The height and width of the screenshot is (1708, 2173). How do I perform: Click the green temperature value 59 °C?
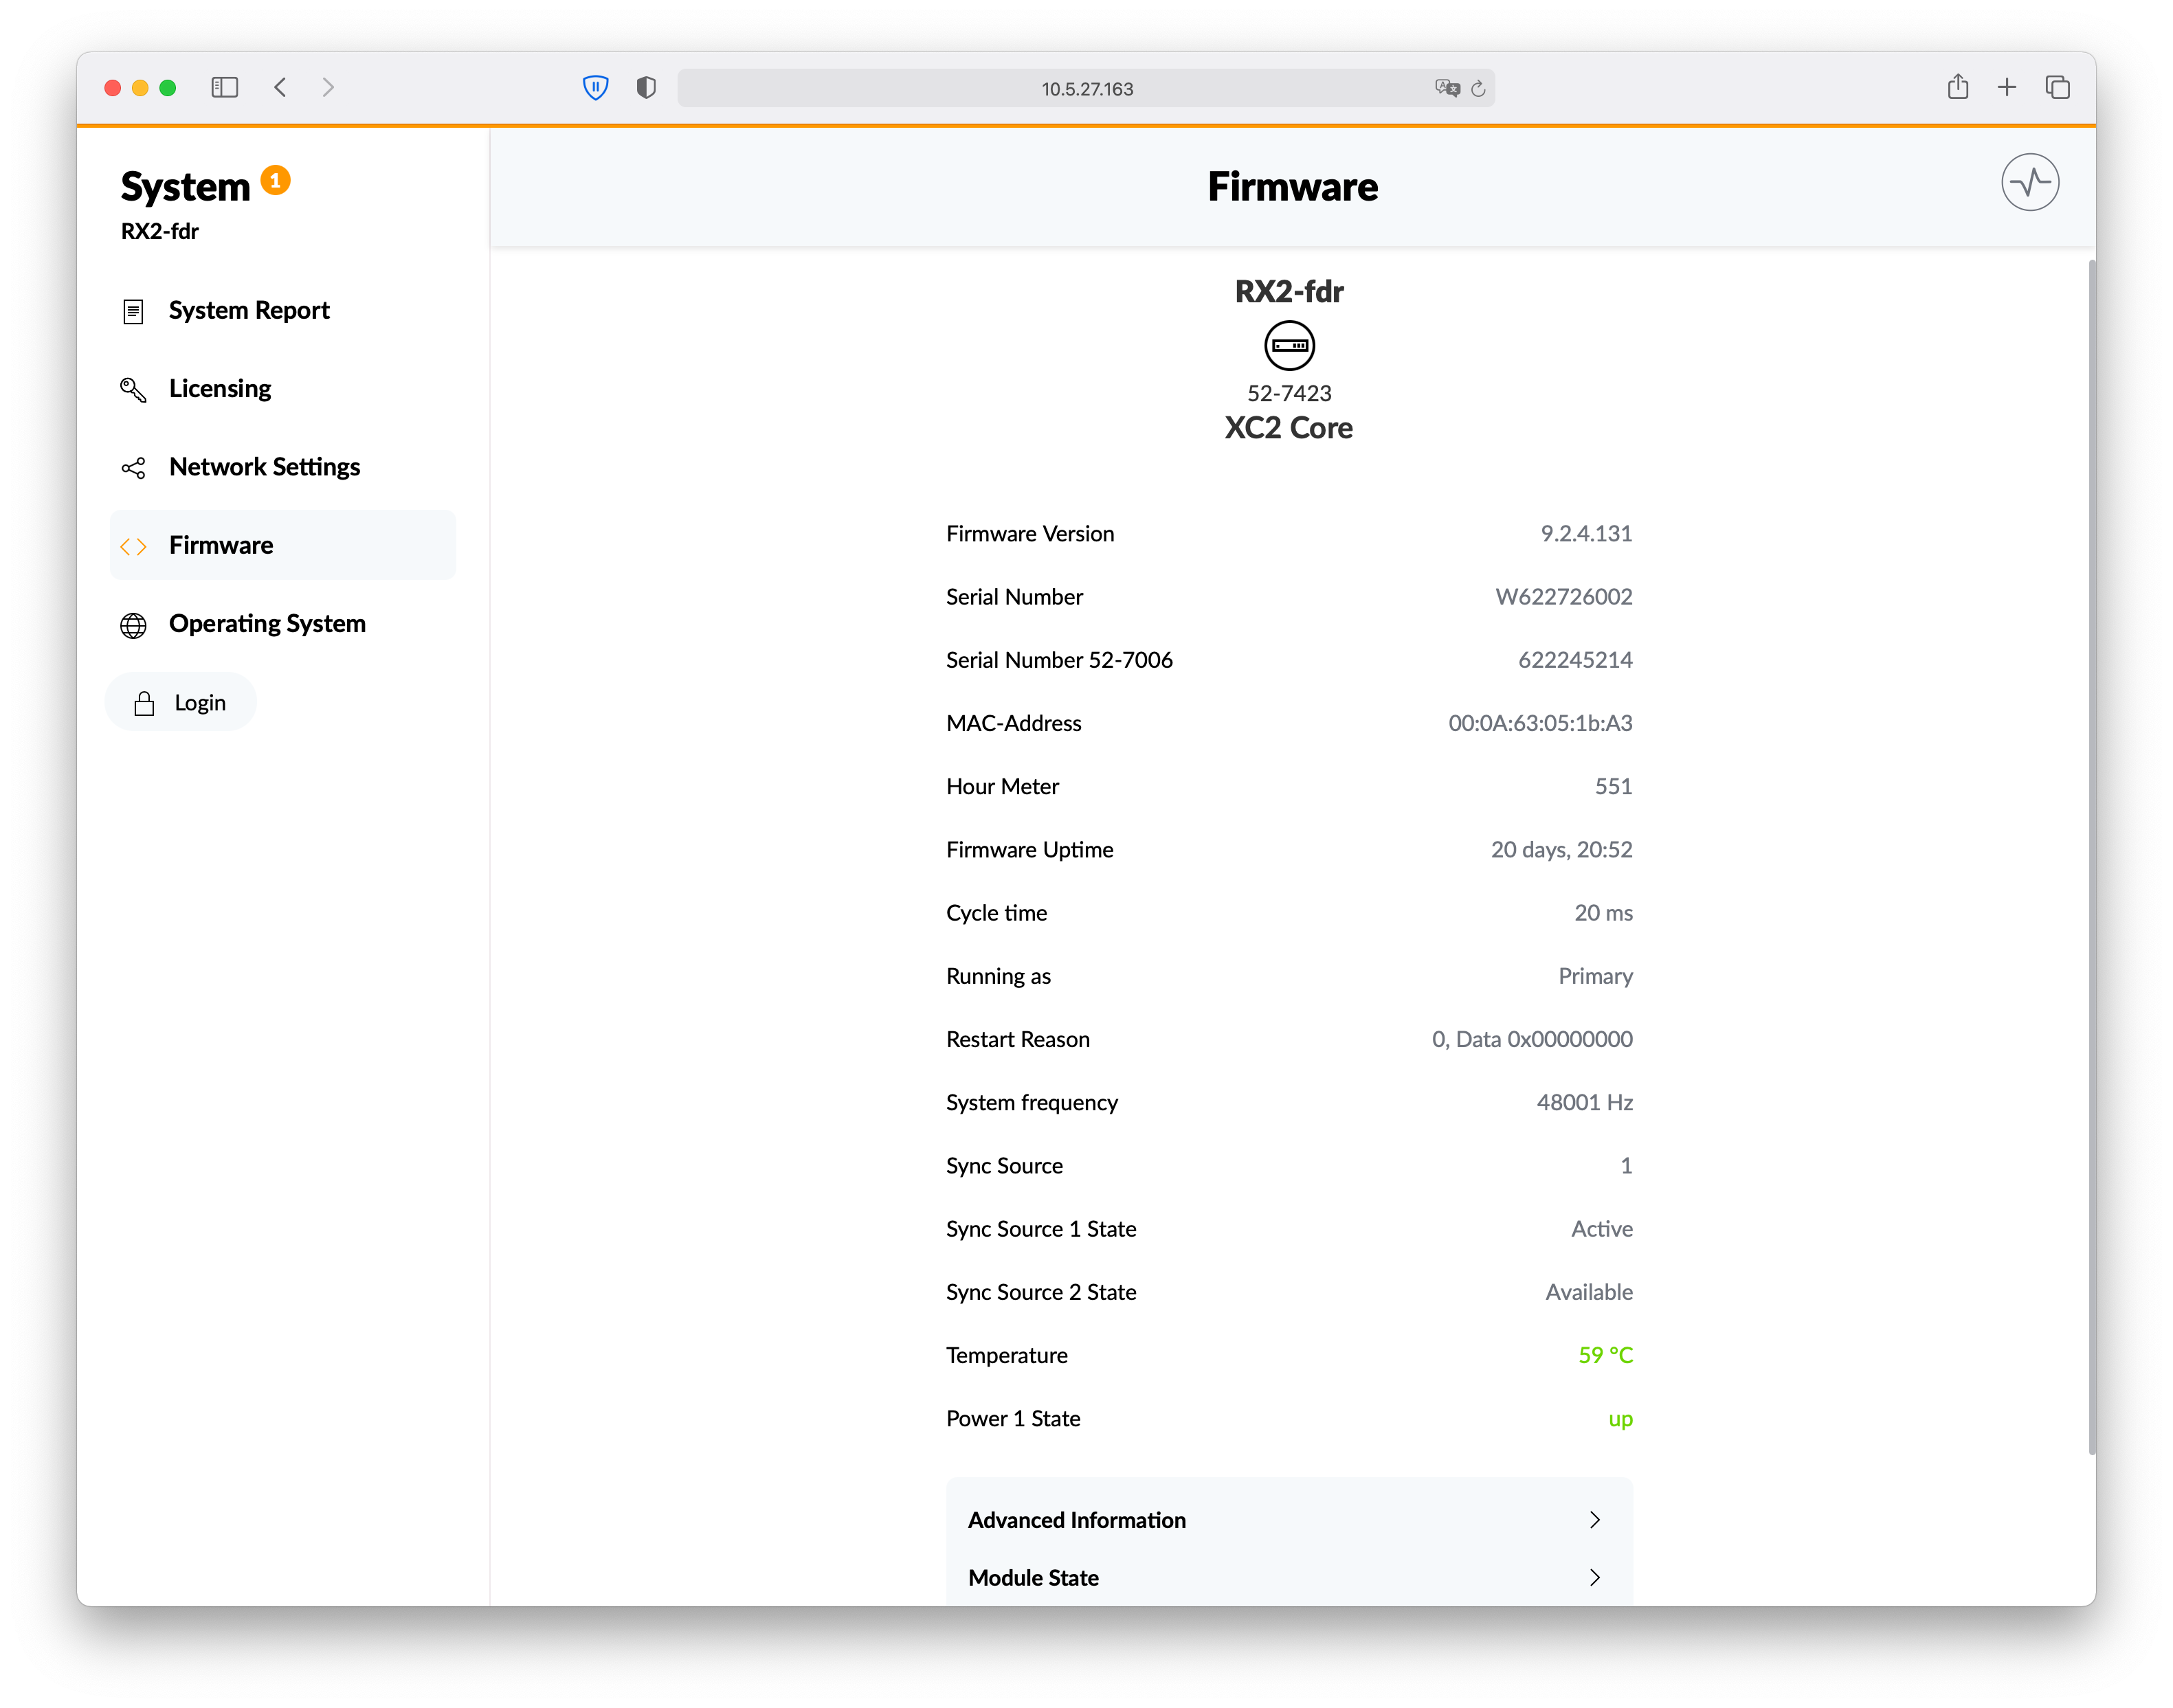pyautogui.click(x=1605, y=1355)
